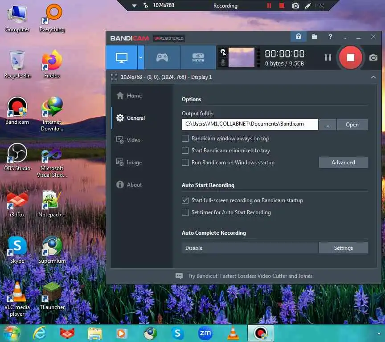This screenshot has width=385, height=342.
Task: Open Internet Download Manager desktop icon
Action: pos(52,114)
